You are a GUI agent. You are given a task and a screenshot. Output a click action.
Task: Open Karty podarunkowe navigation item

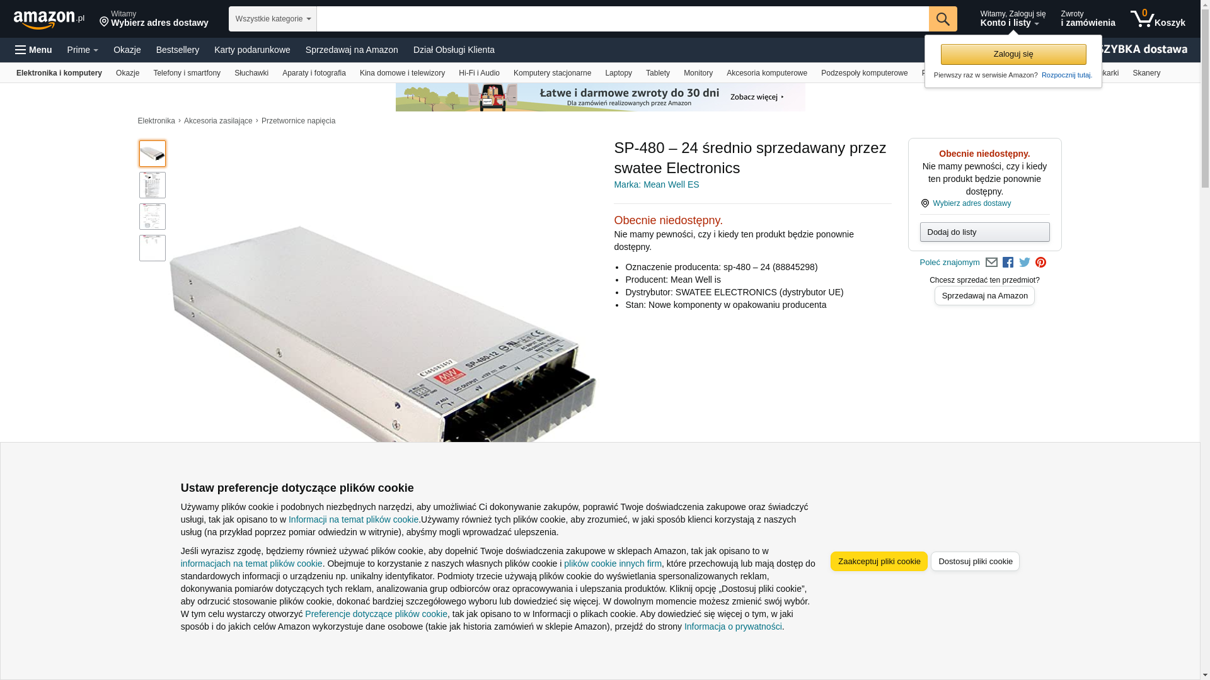pos(252,50)
